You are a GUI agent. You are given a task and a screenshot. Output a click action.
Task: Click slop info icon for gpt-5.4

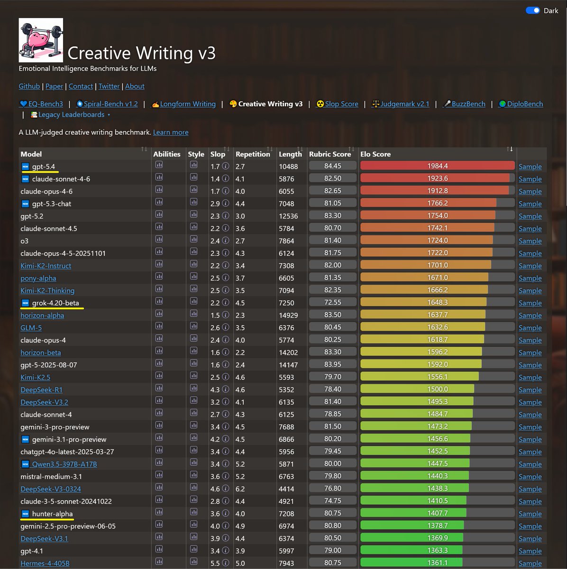(226, 166)
